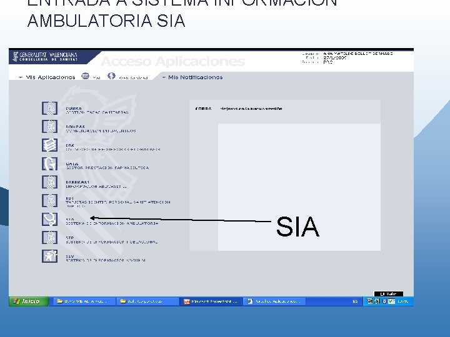The width and height of the screenshot is (450, 337).
Task: Open the Información Abucasis II icon
Action: coord(49,182)
